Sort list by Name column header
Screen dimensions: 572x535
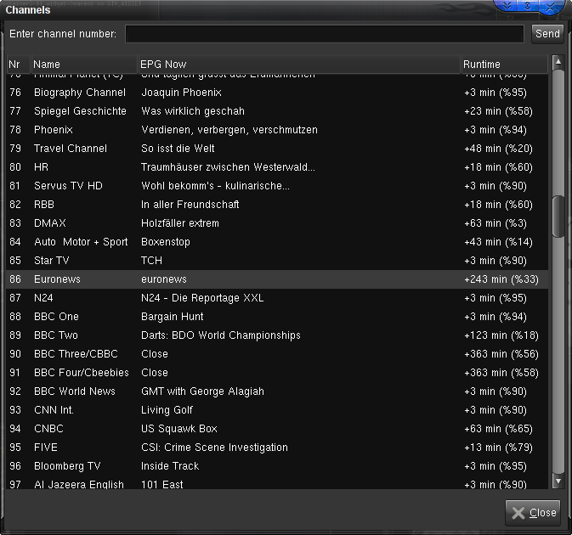tap(84, 65)
